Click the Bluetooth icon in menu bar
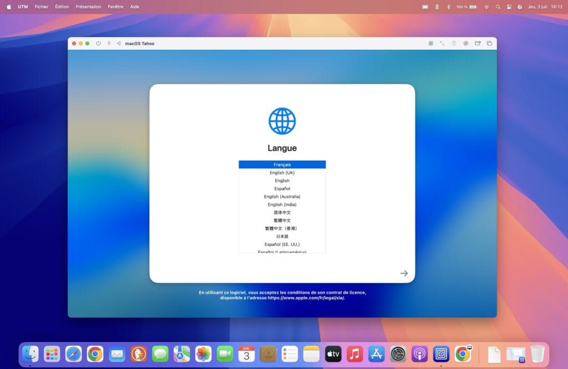The height and width of the screenshot is (369, 568). click(x=448, y=7)
